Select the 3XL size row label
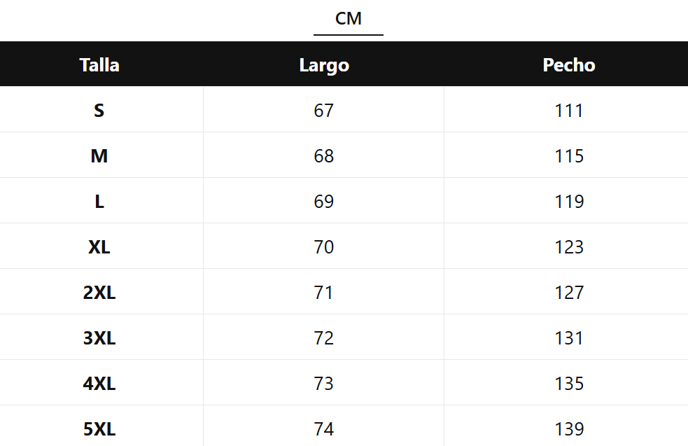 click(99, 338)
